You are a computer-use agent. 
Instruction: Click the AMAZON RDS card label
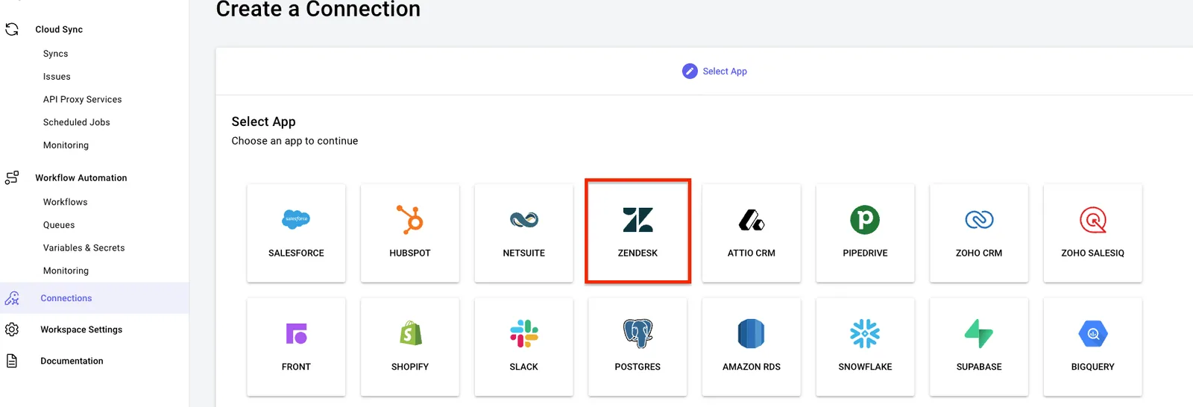[x=752, y=367]
